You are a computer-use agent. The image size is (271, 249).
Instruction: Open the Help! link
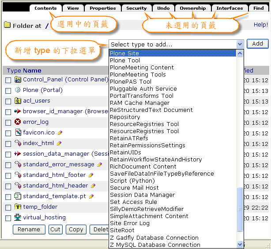pyautogui.click(x=261, y=25)
